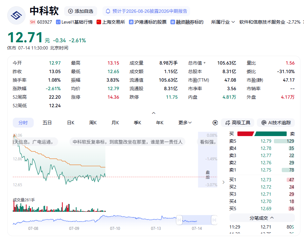The width and height of the screenshot is (304, 240).
Task: Click the 最高 13.15 value
Action: [x=113, y=63]
